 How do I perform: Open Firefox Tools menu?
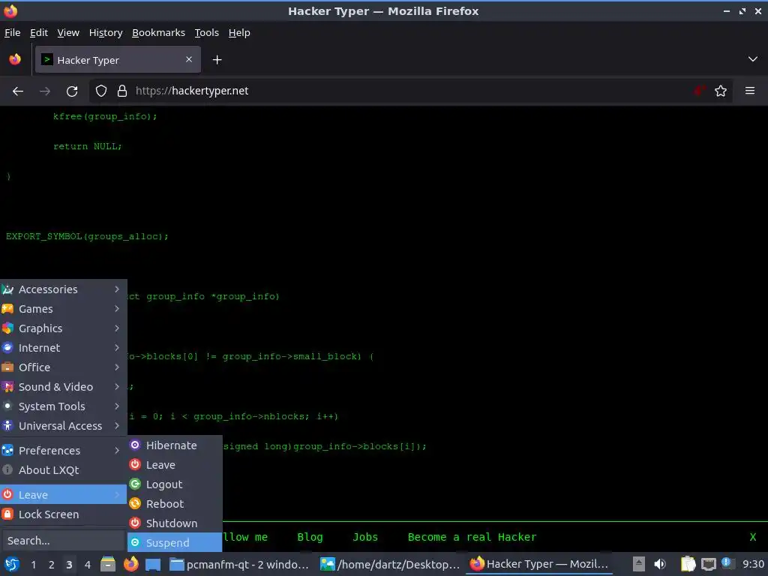click(207, 33)
